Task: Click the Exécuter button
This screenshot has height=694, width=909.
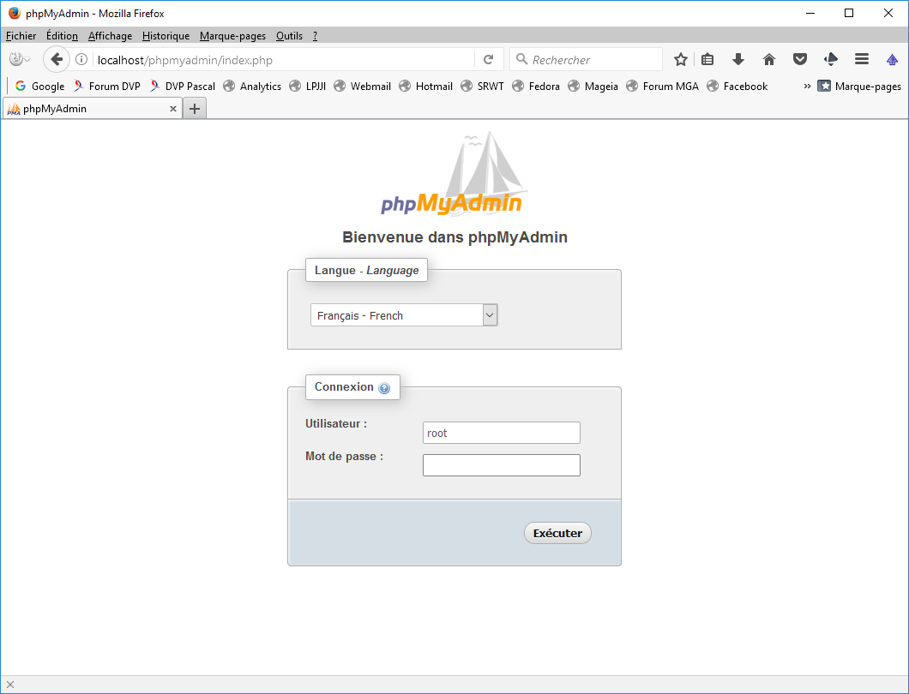Action: click(557, 533)
